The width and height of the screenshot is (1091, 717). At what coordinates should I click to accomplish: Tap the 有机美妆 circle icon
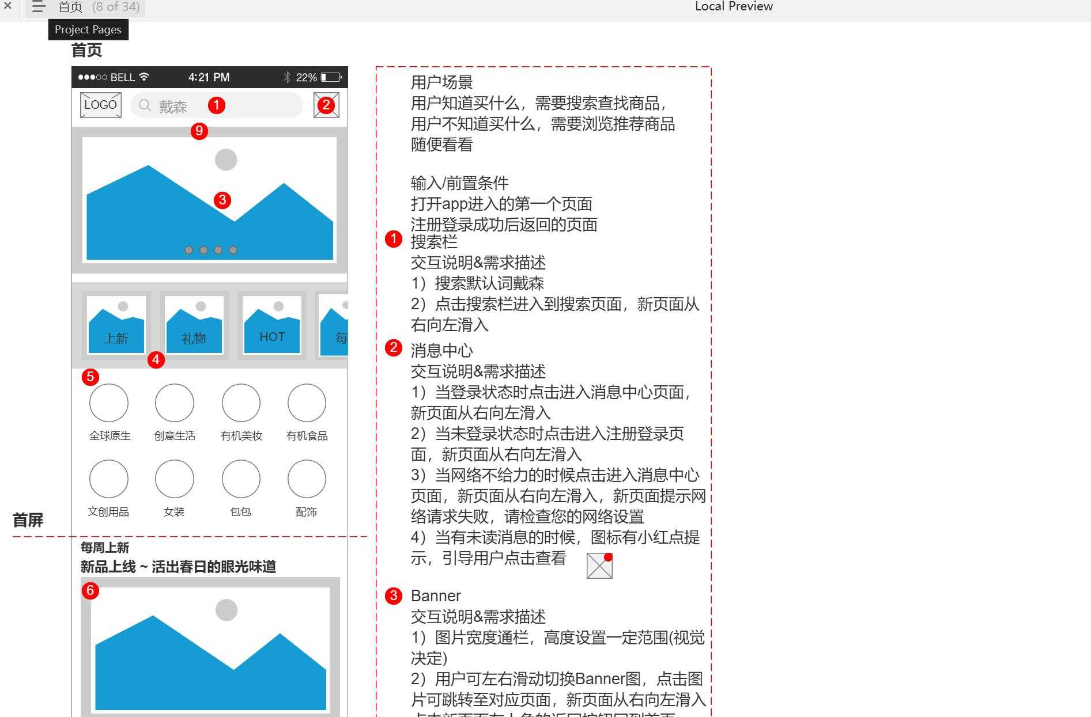241,403
